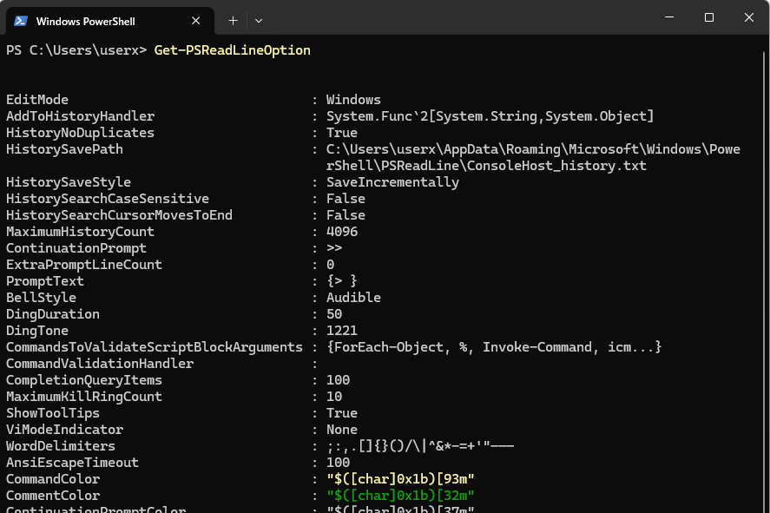Click the DingTone value 1221

[342, 331]
